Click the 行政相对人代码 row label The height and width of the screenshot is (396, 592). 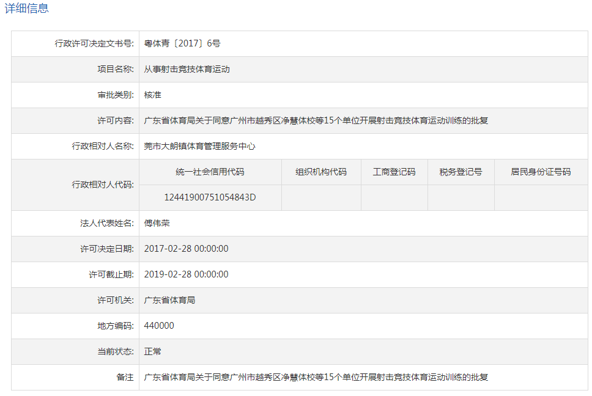click(x=103, y=185)
